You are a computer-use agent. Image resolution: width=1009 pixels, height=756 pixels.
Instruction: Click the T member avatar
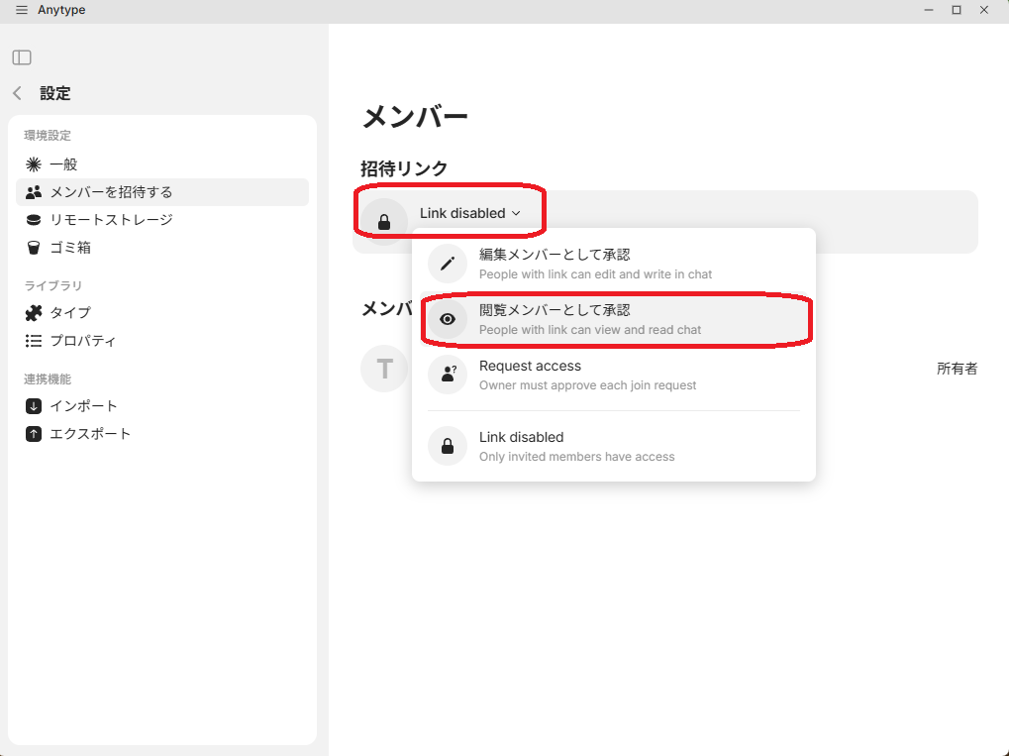coord(384,369)
